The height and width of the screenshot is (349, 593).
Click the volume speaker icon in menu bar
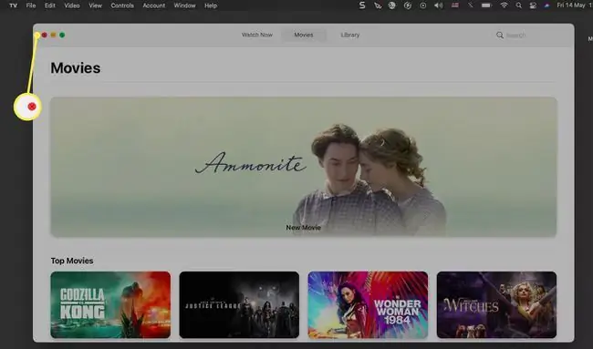pyautogui.click(x=439, y=5)
